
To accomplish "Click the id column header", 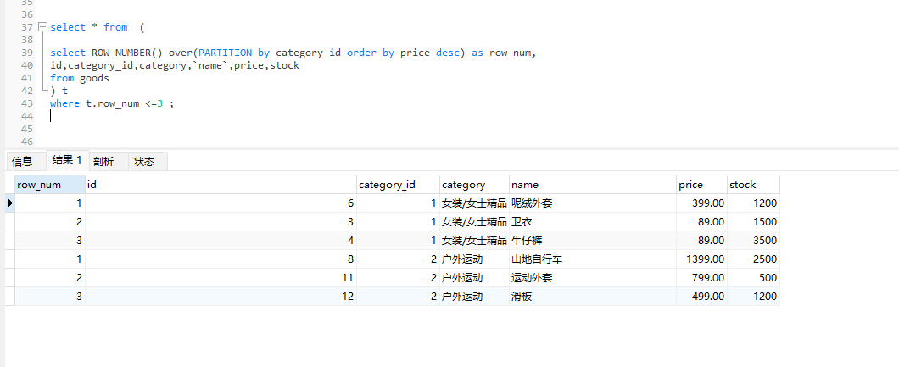I will (221, 185).
